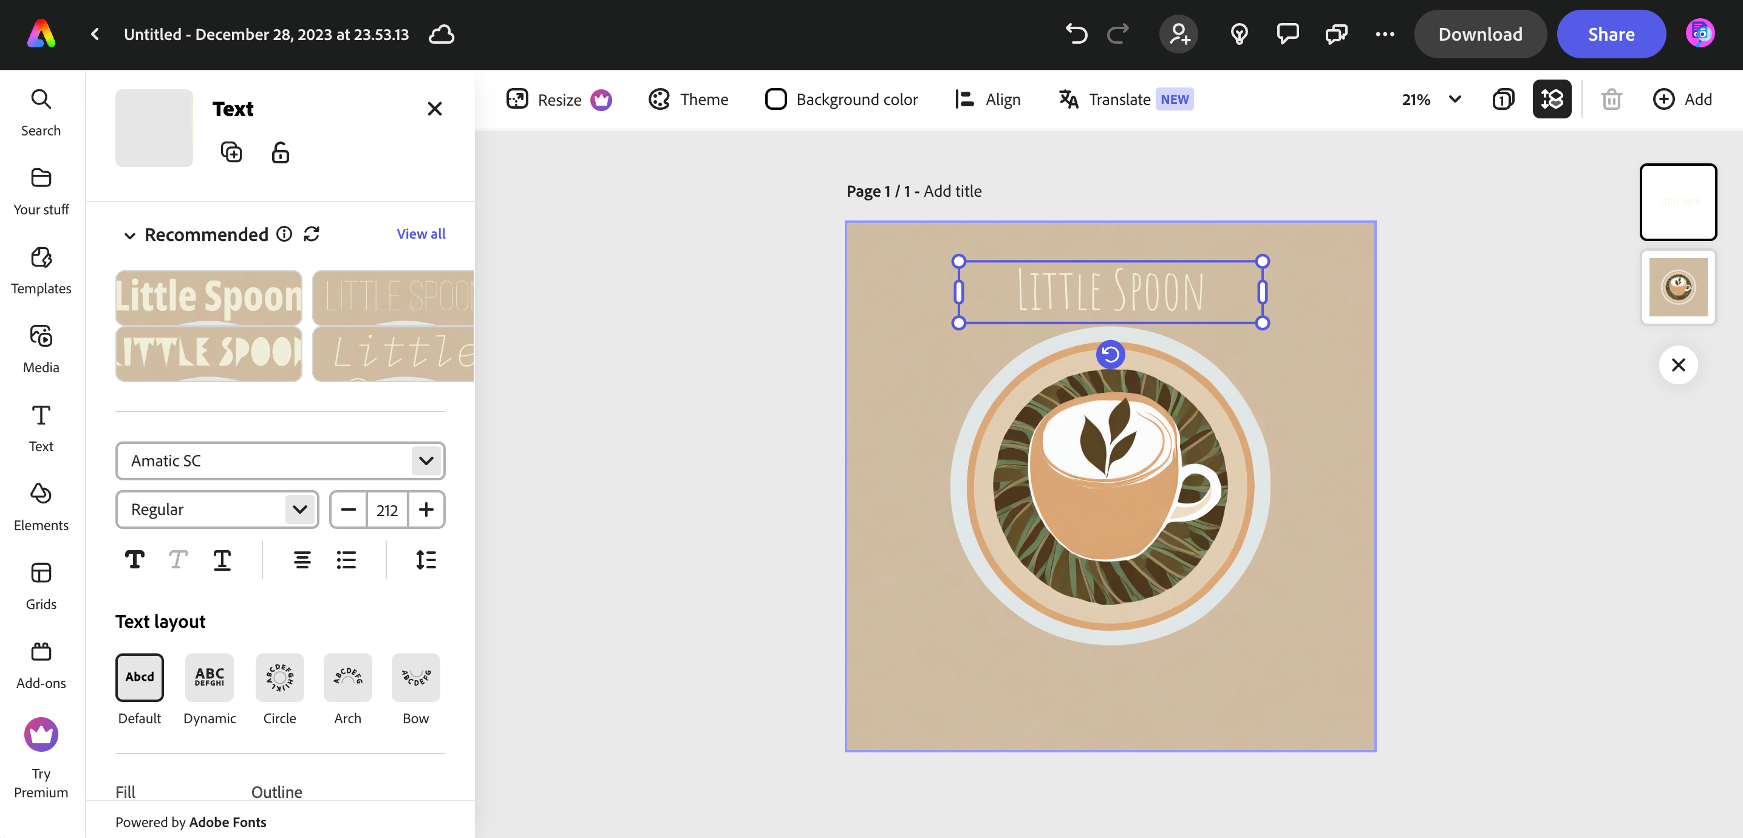Select the Circle text layout option
The image size is (1743, 838).
click(x=280, y=676)
